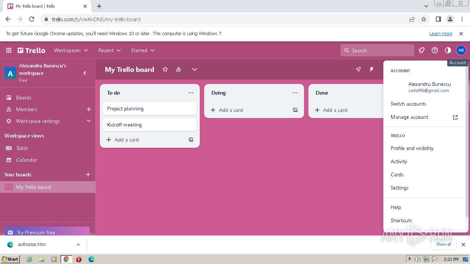Open Shortcuts in account menu
The image size is (470, 264).
pos(424,220)
